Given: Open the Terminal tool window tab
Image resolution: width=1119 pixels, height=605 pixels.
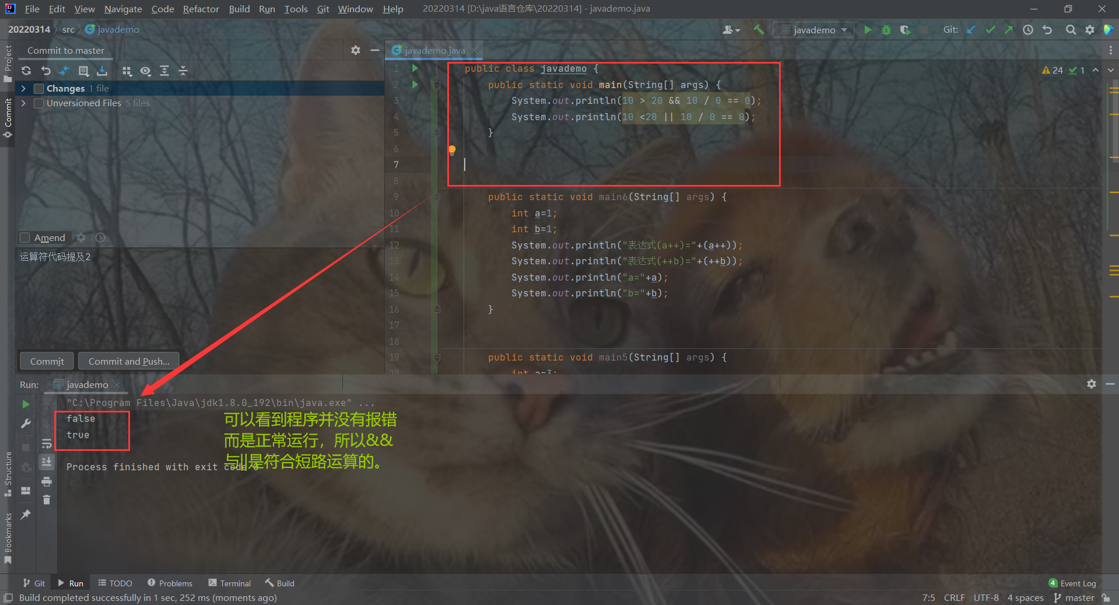Looking at the screenshot, I should tap(230, 583).
